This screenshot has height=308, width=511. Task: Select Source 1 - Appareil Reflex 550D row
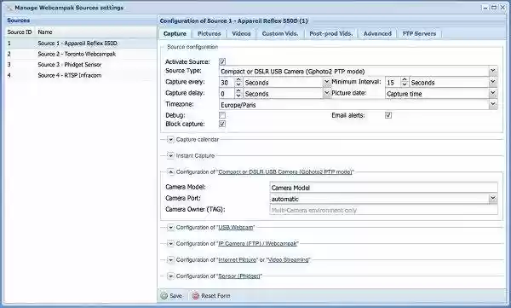[80, 44]
